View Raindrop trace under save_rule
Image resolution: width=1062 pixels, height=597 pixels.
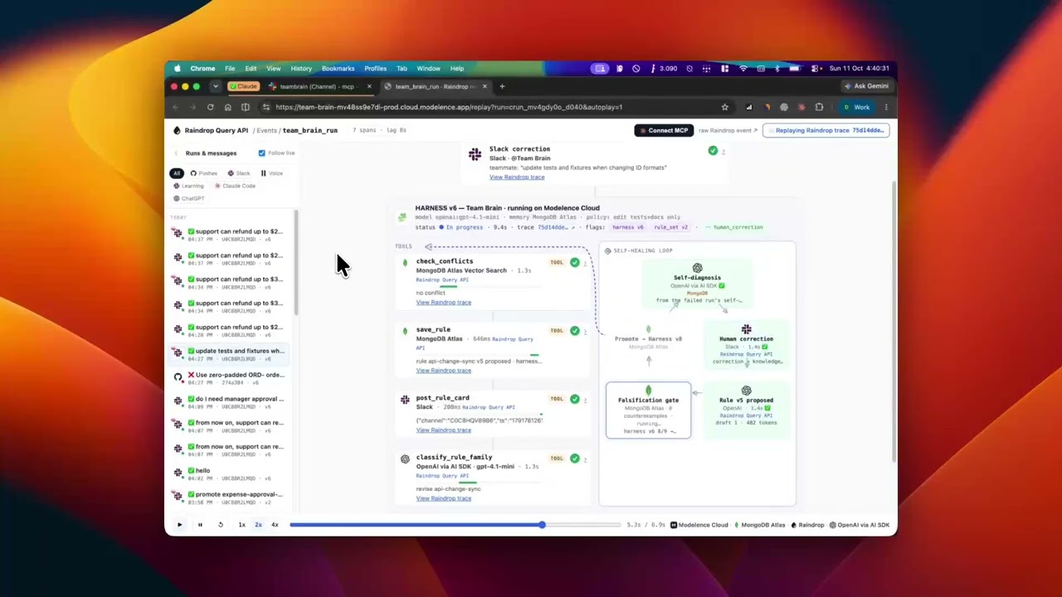click(x=443, y=370)
